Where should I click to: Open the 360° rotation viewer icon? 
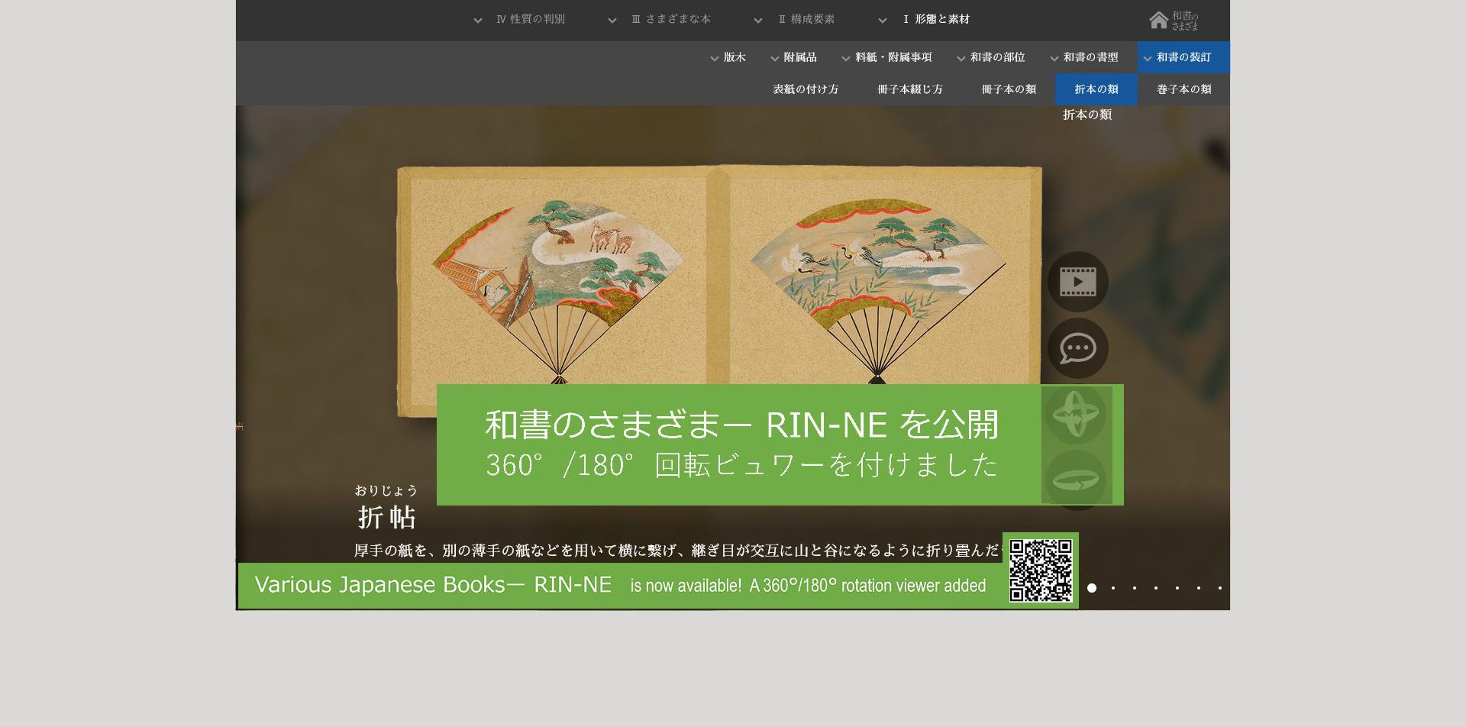pyautogui.click(x=1076, y=415)
